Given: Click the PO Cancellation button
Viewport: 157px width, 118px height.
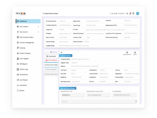Looking at the screenshot, I should click(x=51, y=60).
